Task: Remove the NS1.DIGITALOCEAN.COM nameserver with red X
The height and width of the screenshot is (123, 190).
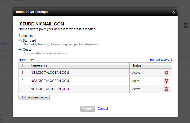Action: [166, 73]
